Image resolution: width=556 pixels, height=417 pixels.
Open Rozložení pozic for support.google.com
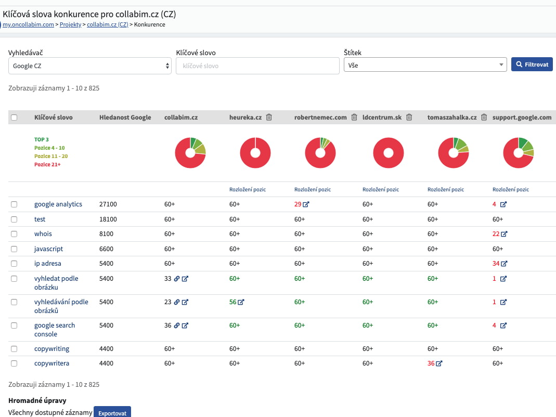tap(511, 190)
